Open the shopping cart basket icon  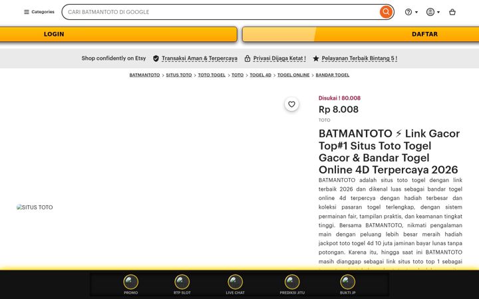pos(452,12)
